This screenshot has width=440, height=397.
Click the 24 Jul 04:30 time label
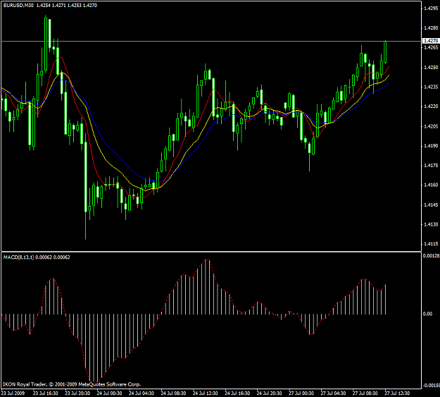pyautogui.click(x=142, y=393)
